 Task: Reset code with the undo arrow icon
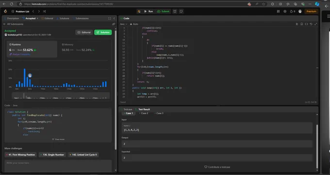point(311,24)
